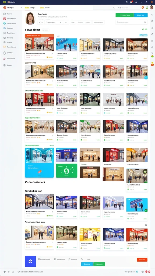
Task: Expand the first featured card's chevron
Action: (x=52, y=53)
